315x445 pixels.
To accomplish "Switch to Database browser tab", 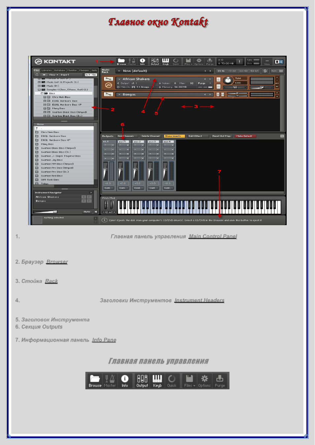I will coord(60,70).
